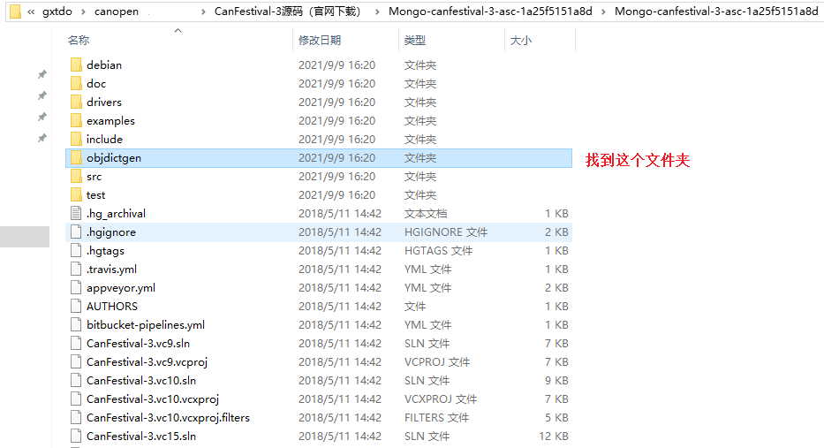Select the test folder icon
This screenshot has height=448, width=824.
(x=76, y=194)
